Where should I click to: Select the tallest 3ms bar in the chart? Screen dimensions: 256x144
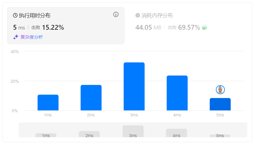[134, 86]
